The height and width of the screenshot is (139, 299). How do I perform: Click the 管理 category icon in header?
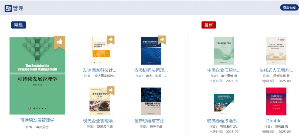[x=8, y=8]
